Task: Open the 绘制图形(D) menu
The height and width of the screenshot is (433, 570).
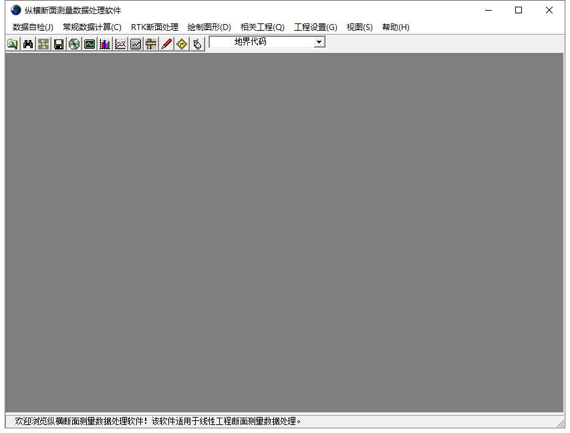Action: click(x=209, y=27)
